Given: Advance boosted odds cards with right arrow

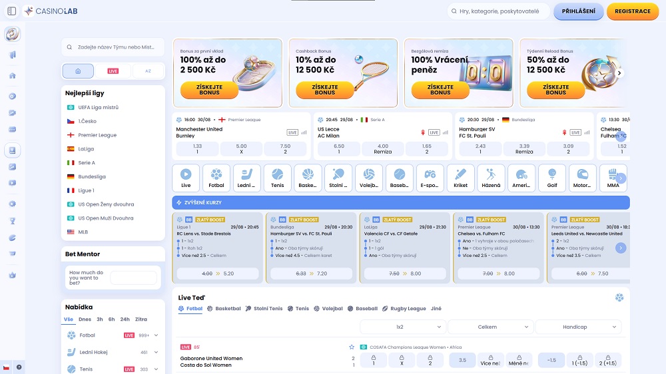Looking at the screenshot, I should 621,248.
